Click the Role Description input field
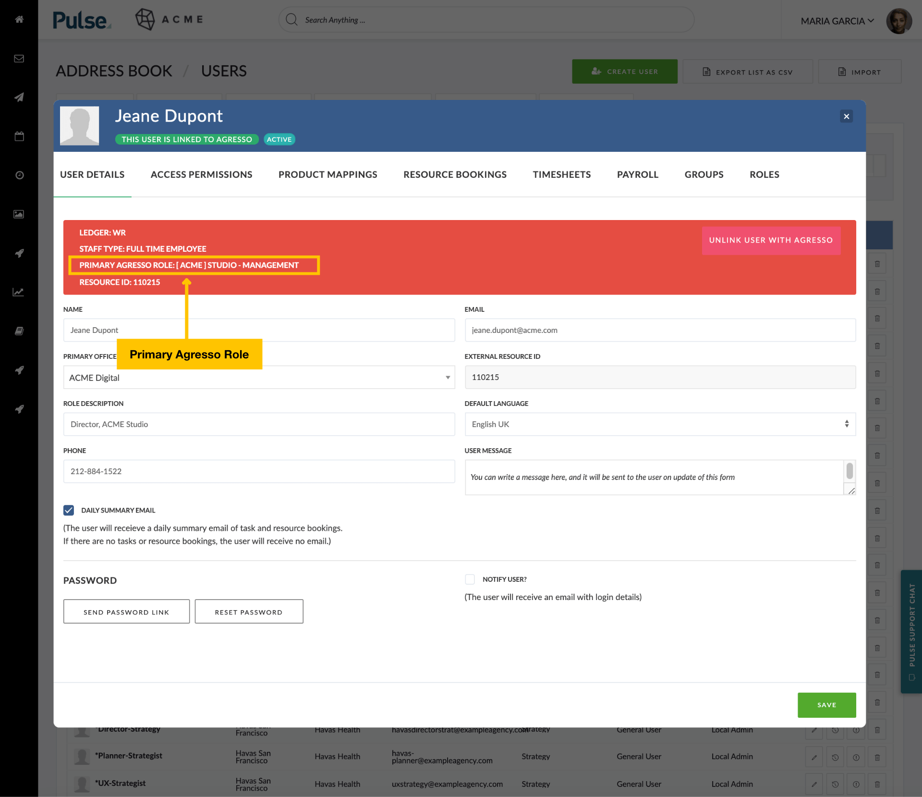Viewport: 922px width, 797px height. [259, 424]
